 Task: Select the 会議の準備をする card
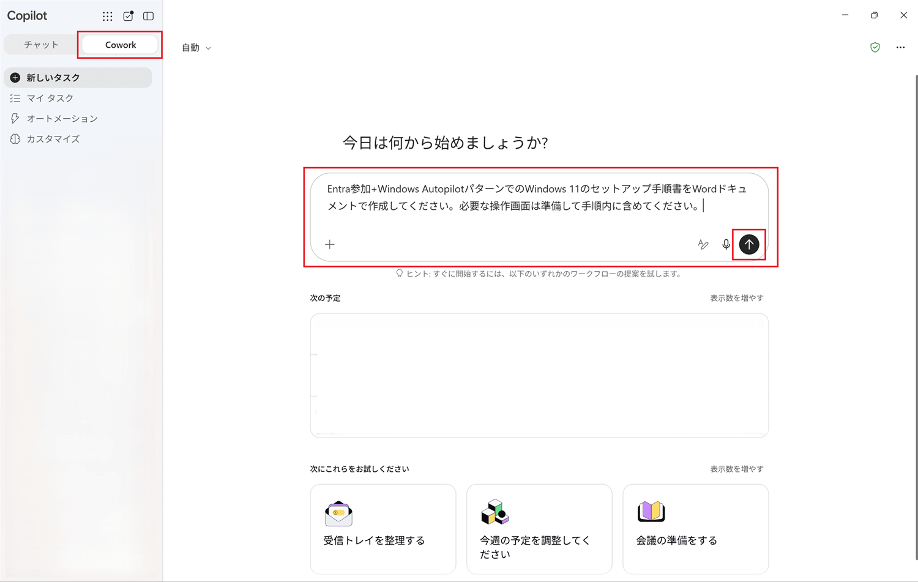[696, 529]
